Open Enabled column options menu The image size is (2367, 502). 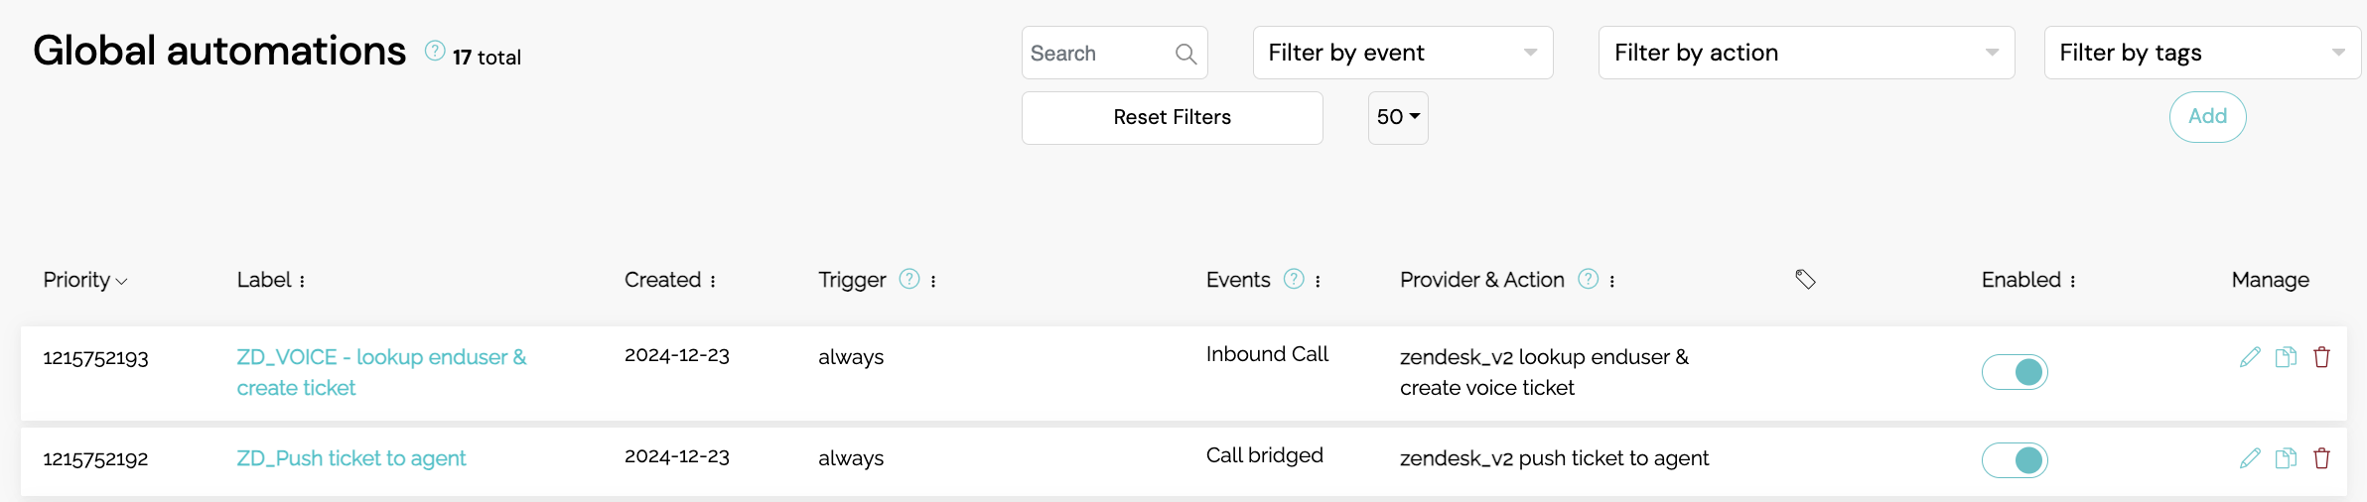[x=2072, y=282]
